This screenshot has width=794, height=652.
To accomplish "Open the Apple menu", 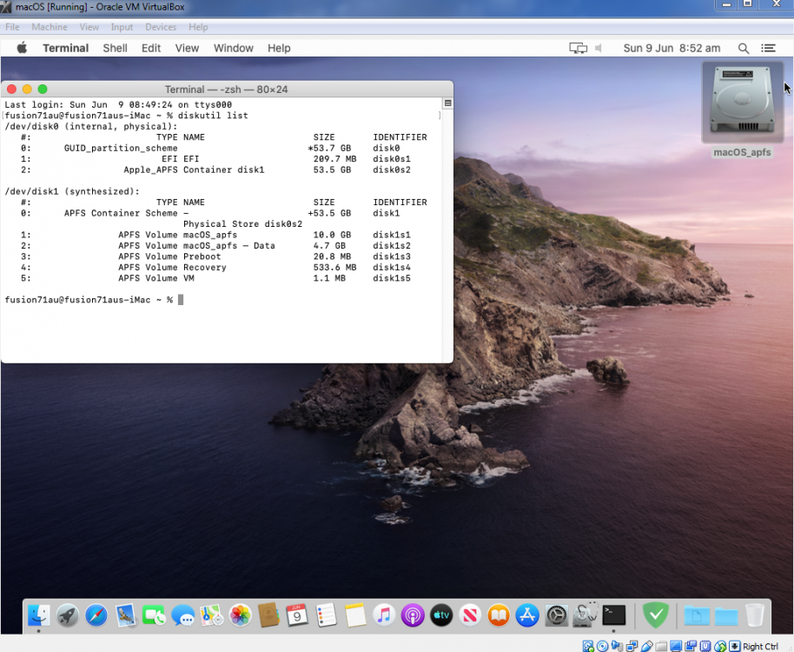I will coord(22,48).
